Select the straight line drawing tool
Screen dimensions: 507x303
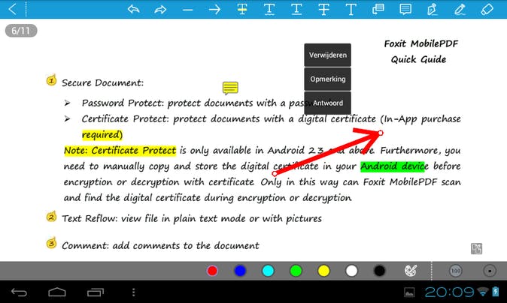(187, 10)
